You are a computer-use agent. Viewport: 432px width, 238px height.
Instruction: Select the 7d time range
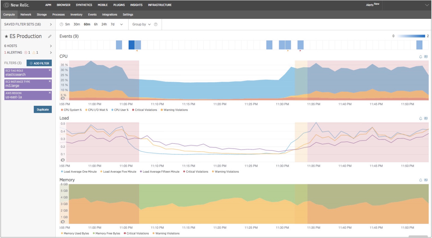tap(112, 24)
